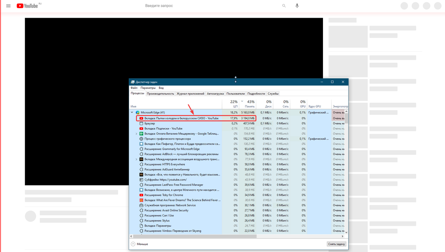This screenshot has width=445, height=252.
Task: Click subframe icon of https://youtube.com/
Action: [x=141, y=180]
